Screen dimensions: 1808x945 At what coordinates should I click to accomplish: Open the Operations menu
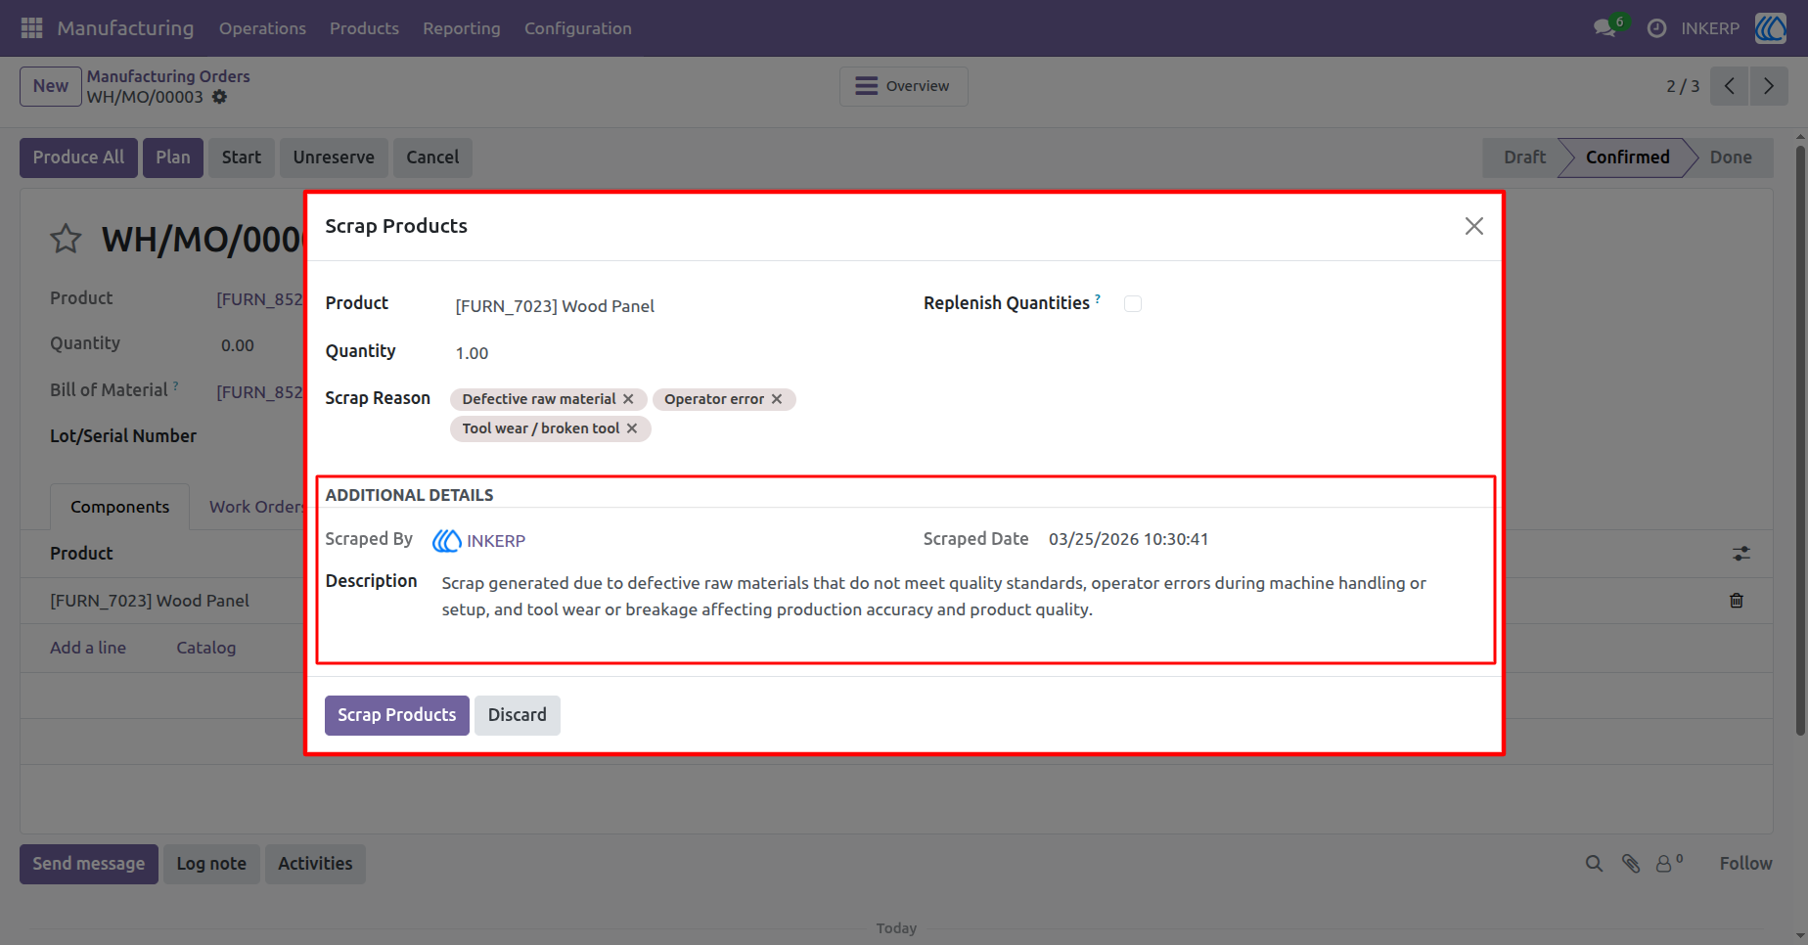(x=262, y=28)
